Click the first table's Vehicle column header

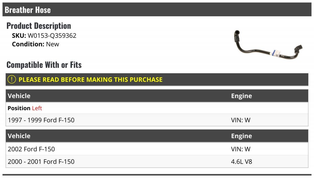coord(19,96)
